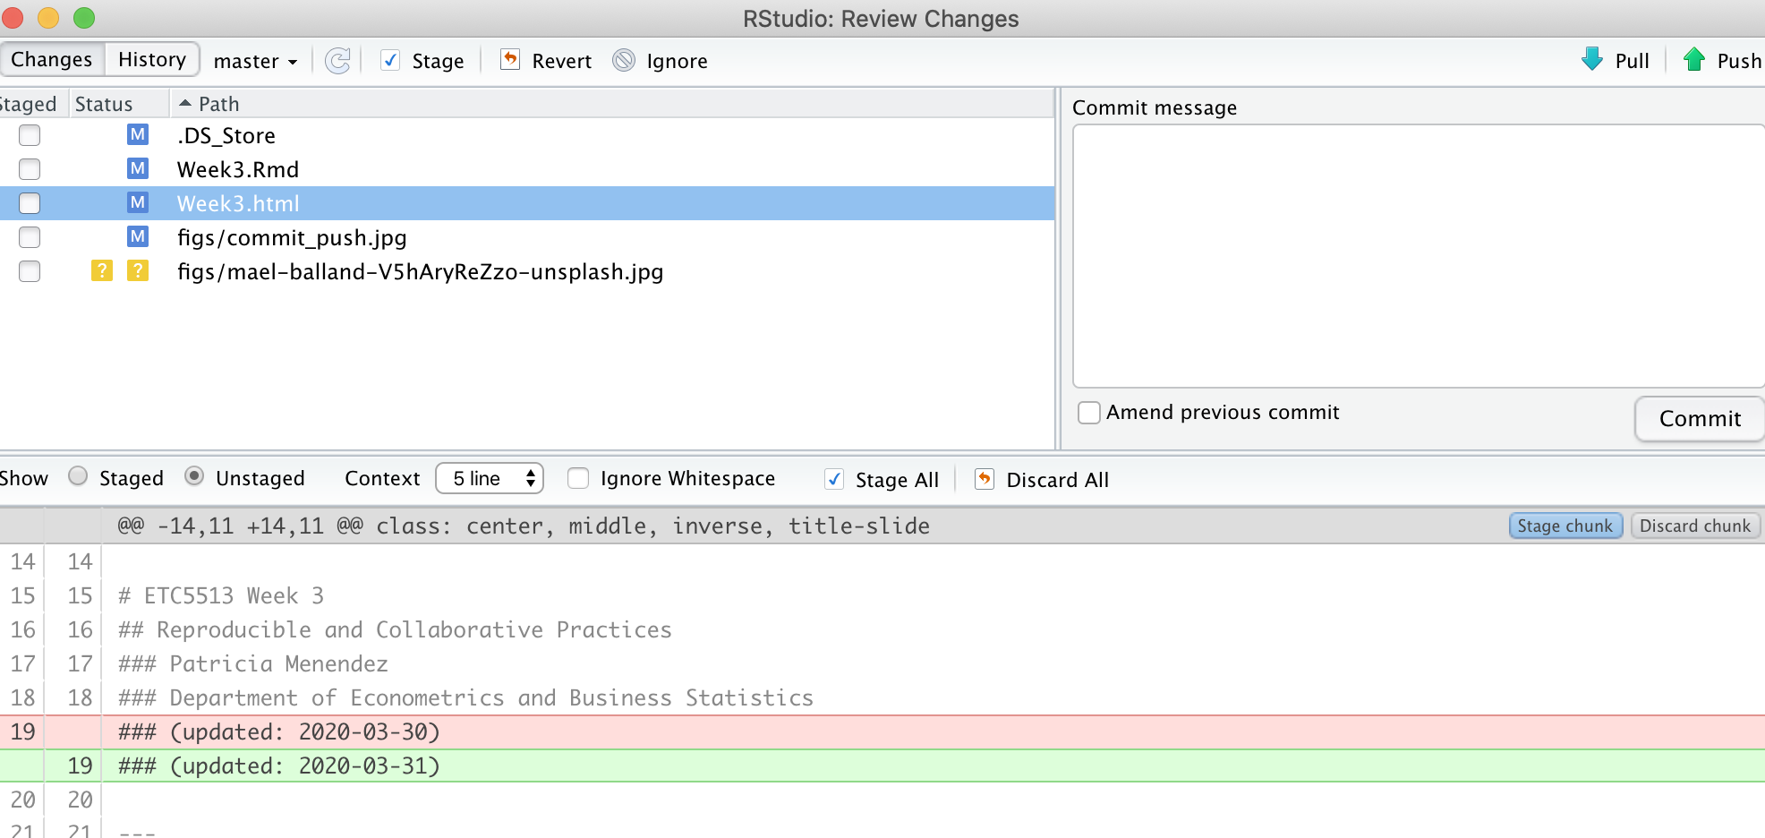This screenshot has height=838, width=1765.
Task: Push commits using the green up arrow
Action: pos(1694,60)
